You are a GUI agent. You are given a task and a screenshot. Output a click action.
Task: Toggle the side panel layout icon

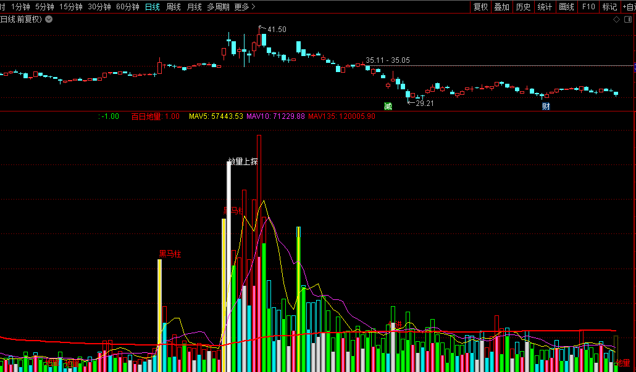[x=629, y=20]
